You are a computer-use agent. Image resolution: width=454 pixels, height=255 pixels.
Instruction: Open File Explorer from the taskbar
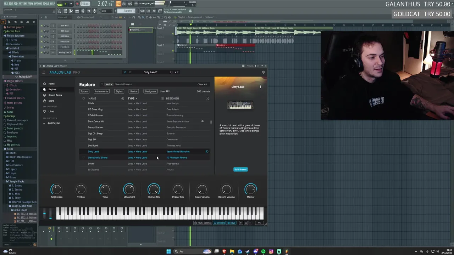(232, 251)
